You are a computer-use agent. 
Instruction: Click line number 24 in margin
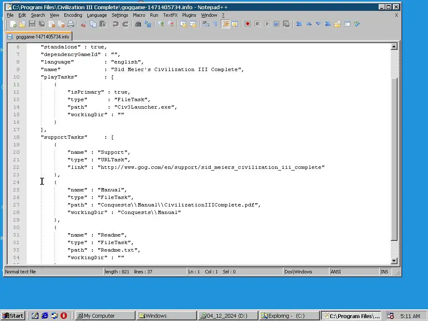tap(16, 182)
